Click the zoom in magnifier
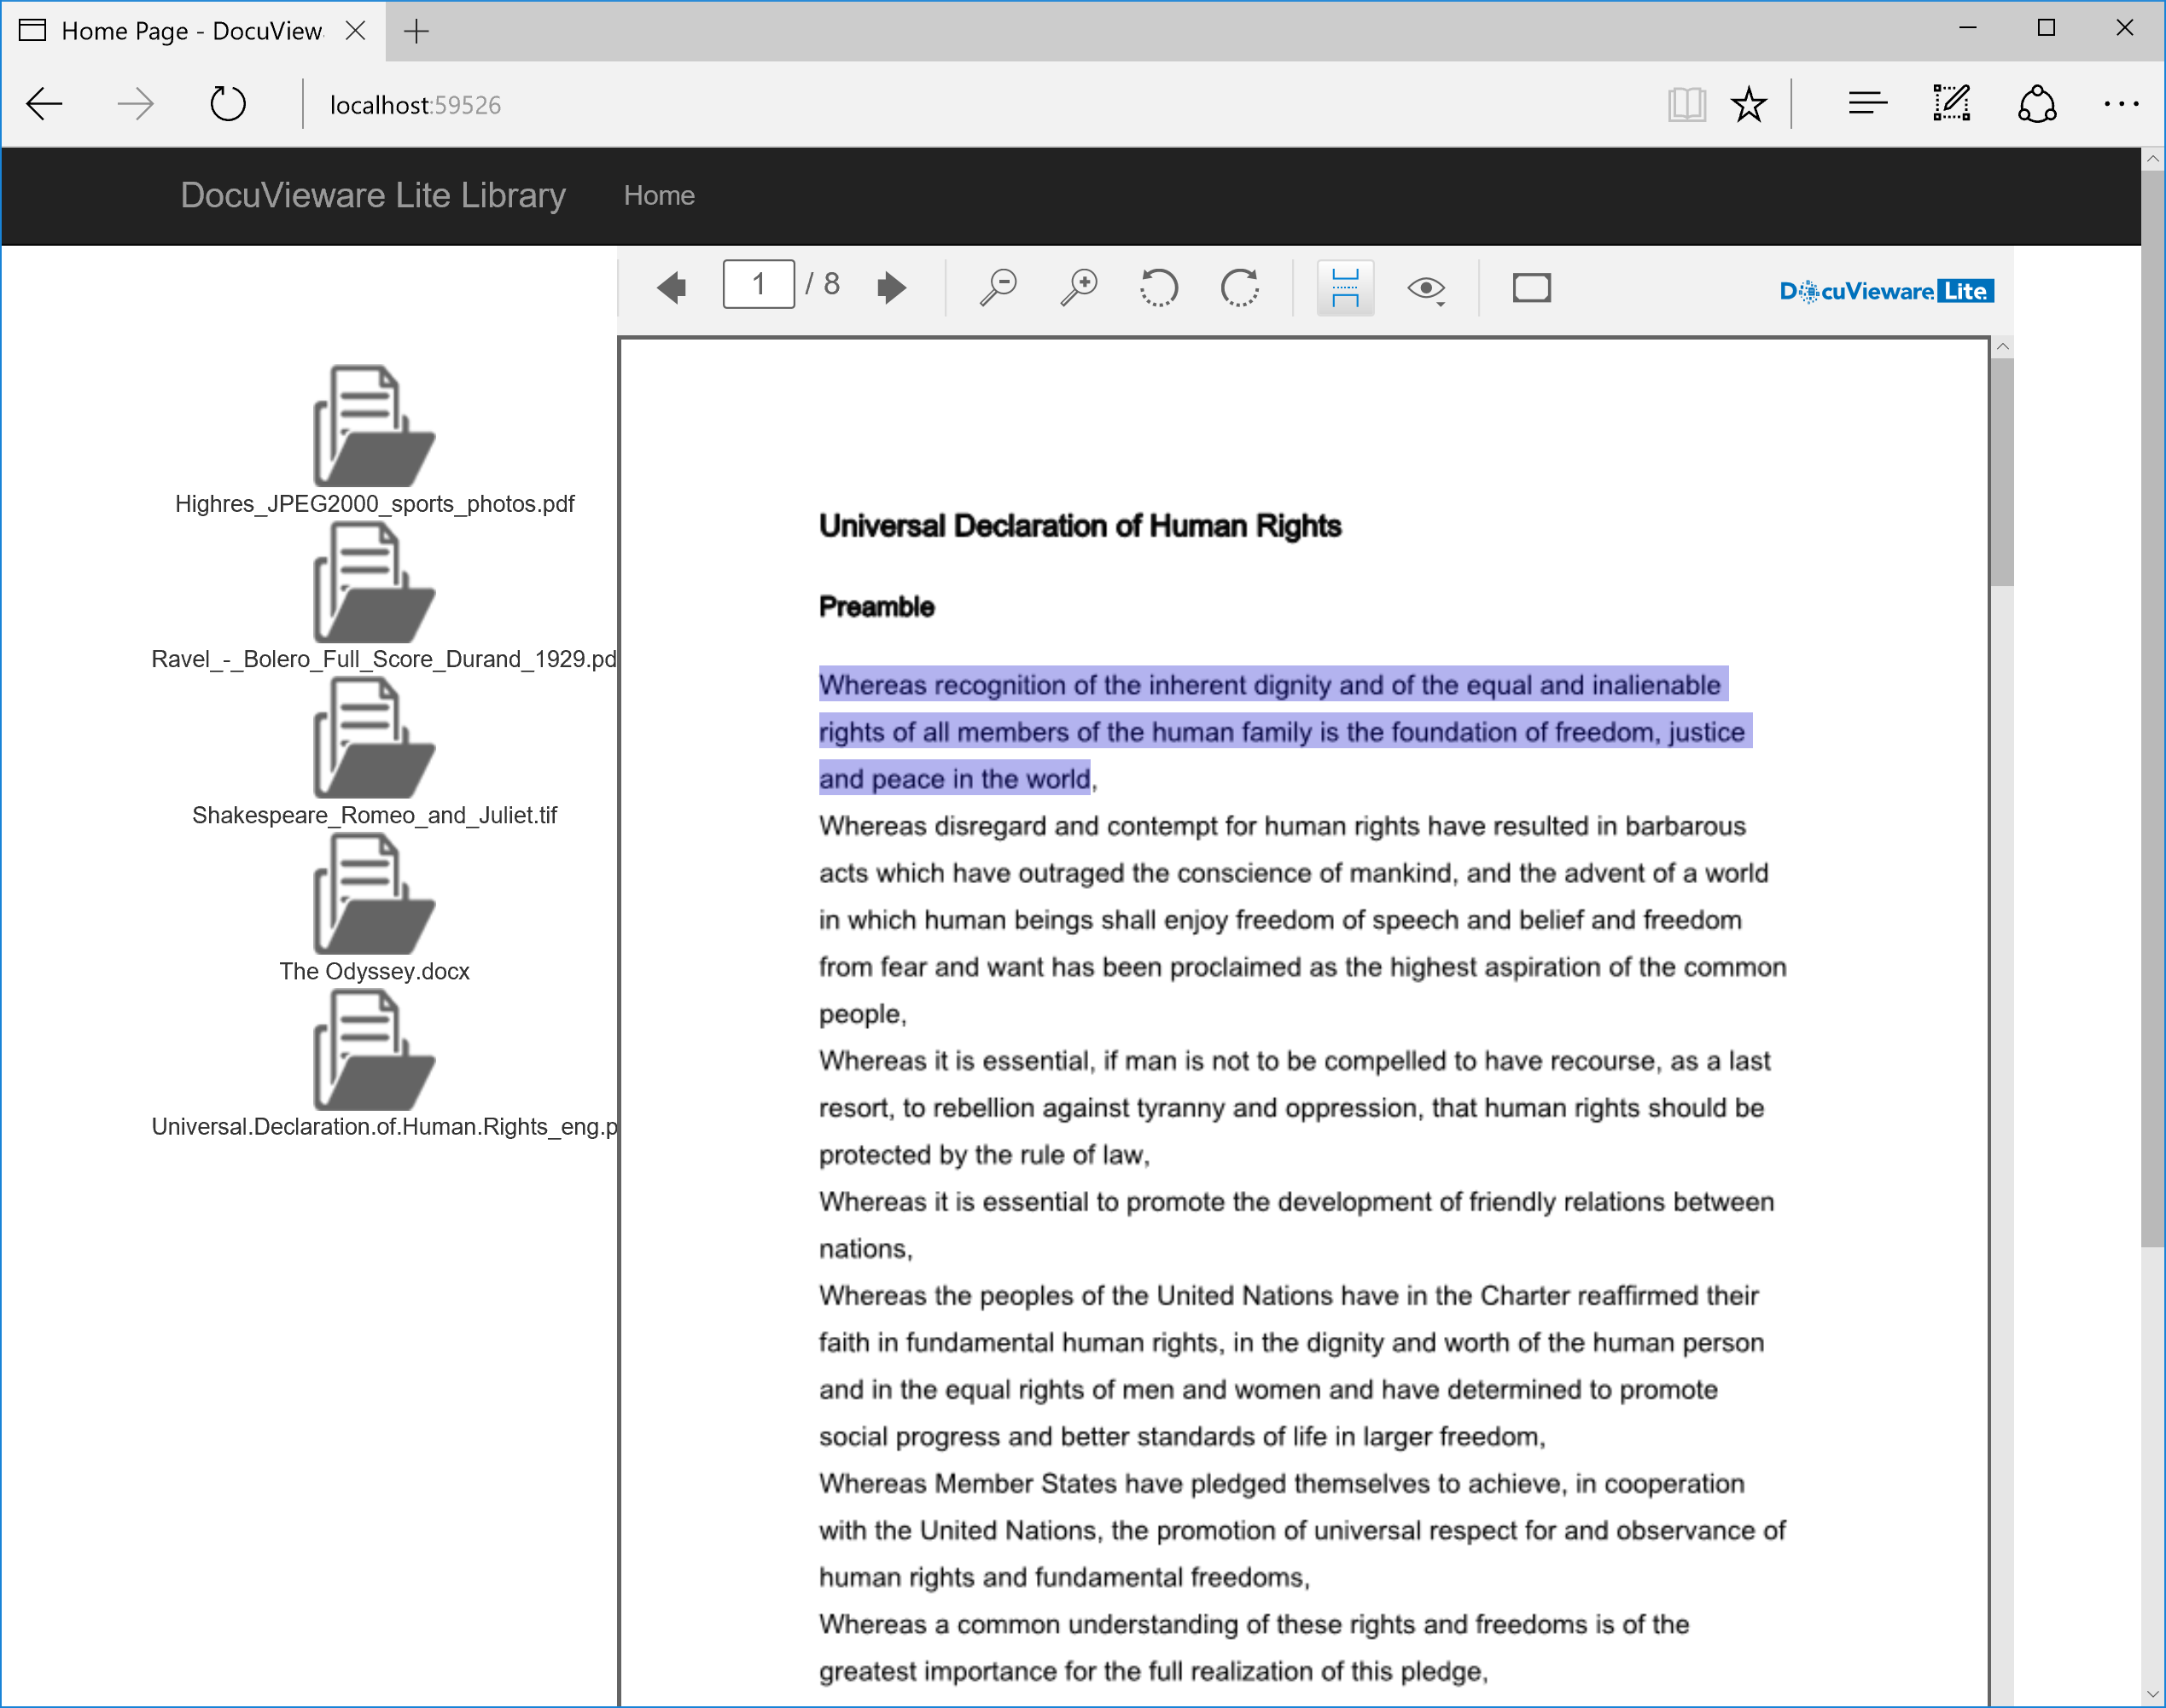The width and height of the screenshot is (2166, 1708). click(x=1079, y=288)
